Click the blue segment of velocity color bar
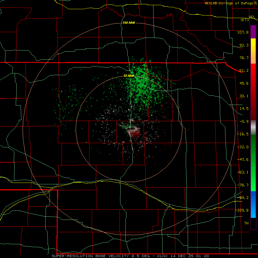This screenshot has height=258, width=258. click(253, 204)
